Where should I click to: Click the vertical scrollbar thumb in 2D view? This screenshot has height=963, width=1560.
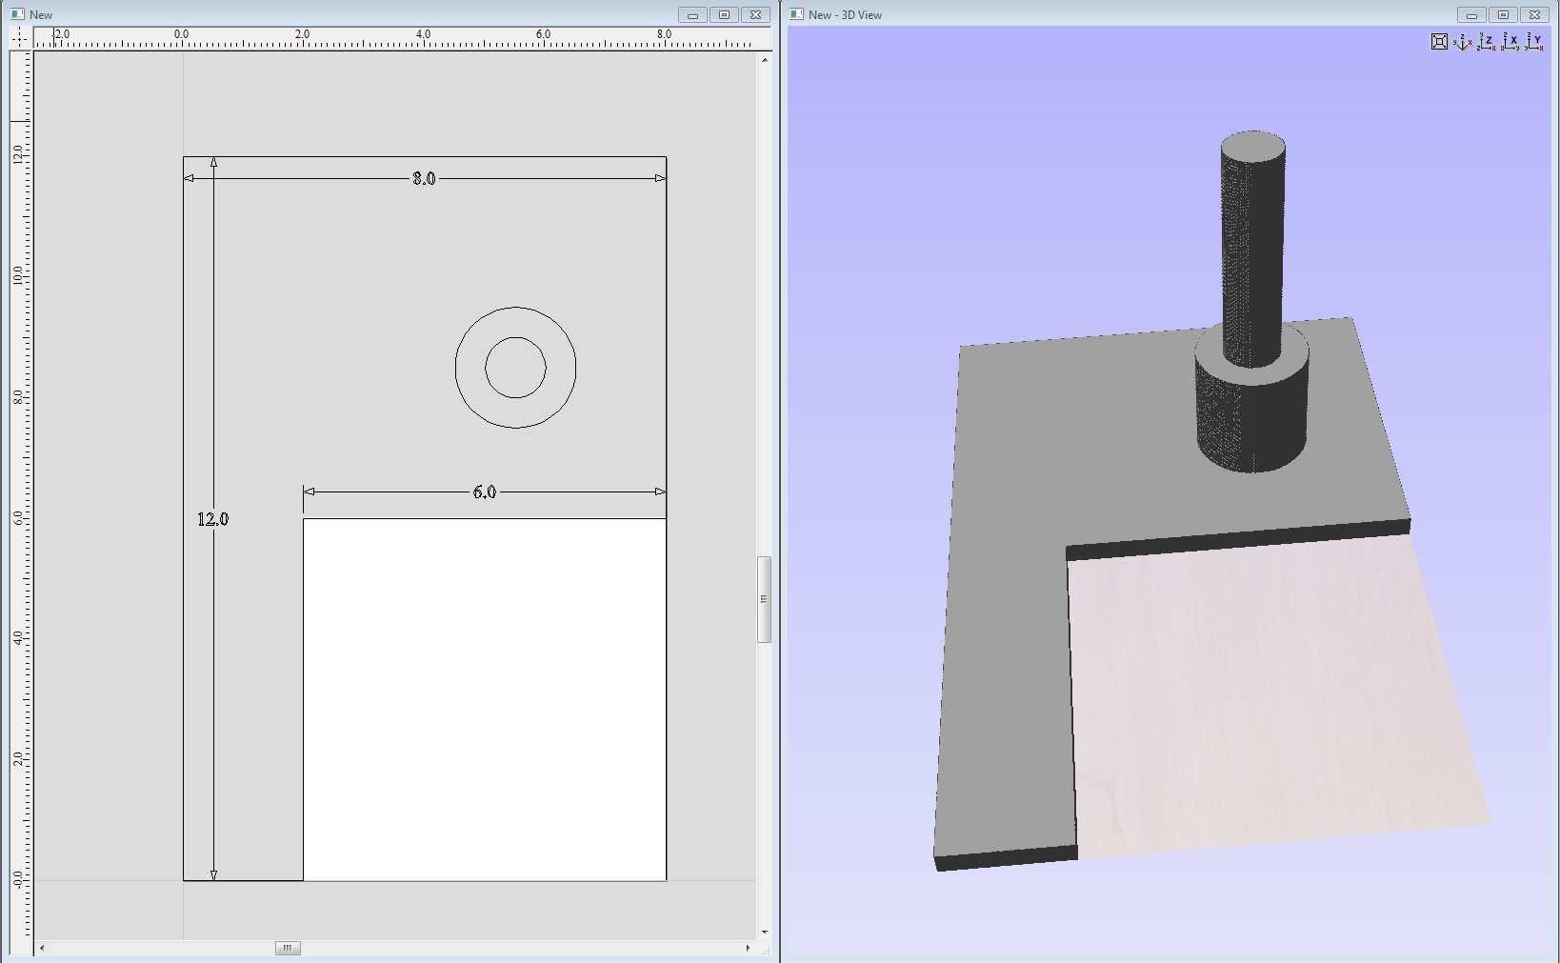pos(764,599)
